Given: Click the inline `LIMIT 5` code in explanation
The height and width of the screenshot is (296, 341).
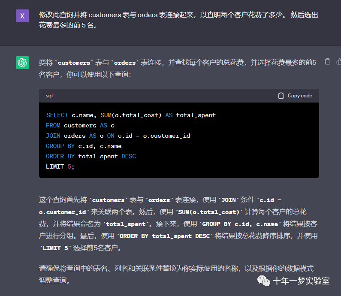Looking at the screenshot, I should (x=55, y=248).
